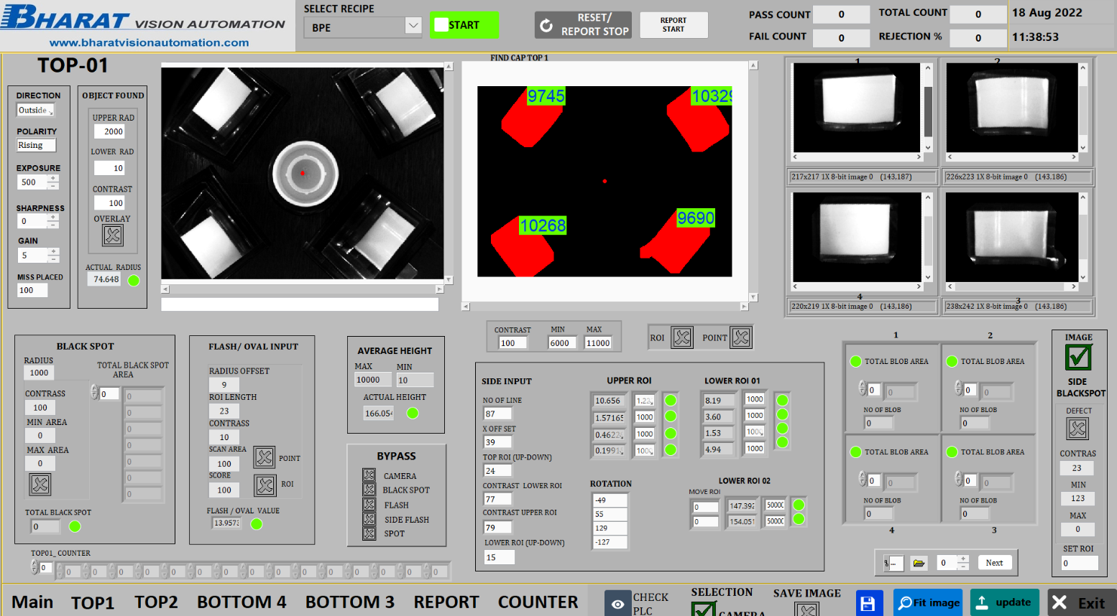Click the eye icon beside CHECK PLC
This screenshot has width=1117, height=616.
point(617,604)
